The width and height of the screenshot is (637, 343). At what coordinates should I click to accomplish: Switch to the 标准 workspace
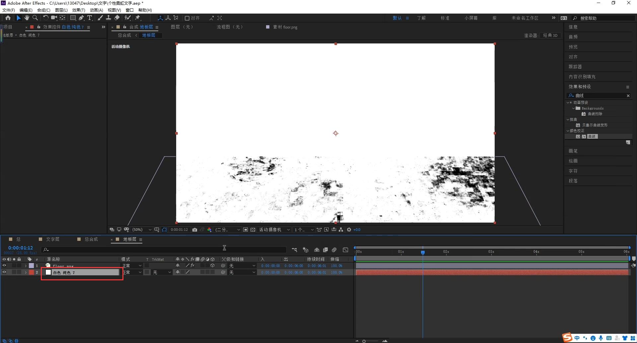click(445, 18)
